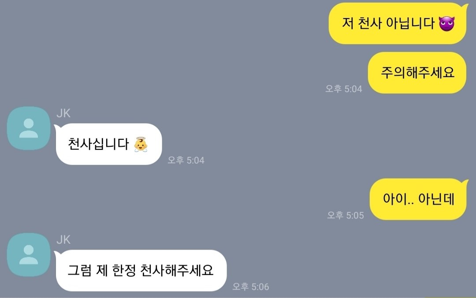Viewport: 476px width, 298px height.
Task: Click the 오후 5:05 timestamp
Action: (x=346, y=215)
